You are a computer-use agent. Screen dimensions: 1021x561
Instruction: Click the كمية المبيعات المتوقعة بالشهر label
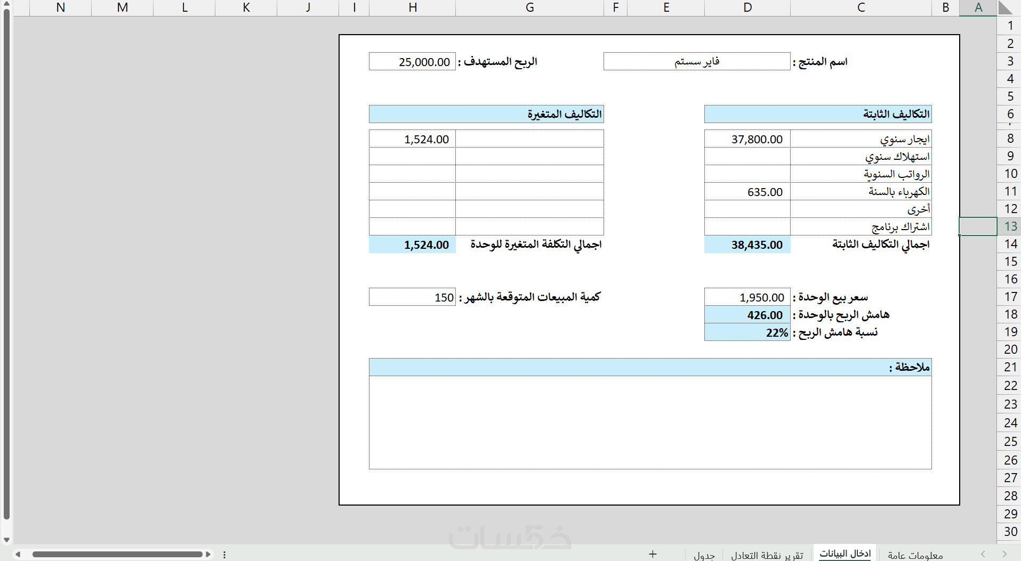click(x=529, y=297)
